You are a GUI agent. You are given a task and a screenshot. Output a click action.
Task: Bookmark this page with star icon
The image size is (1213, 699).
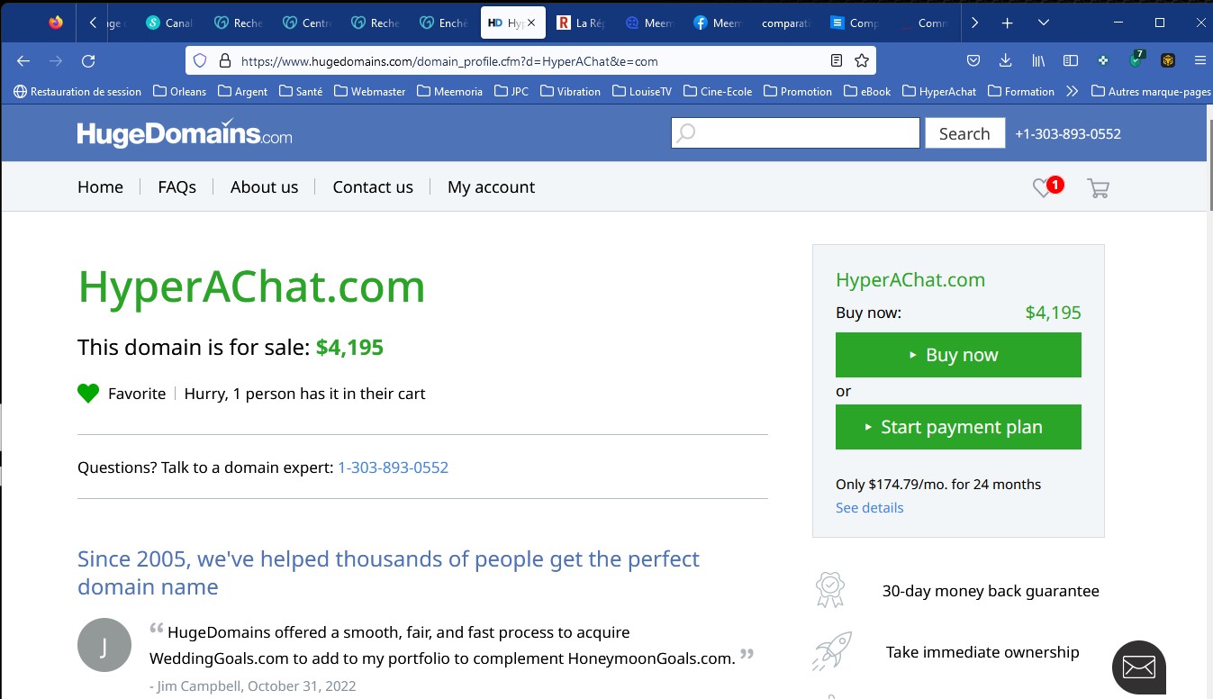(862, 60)
